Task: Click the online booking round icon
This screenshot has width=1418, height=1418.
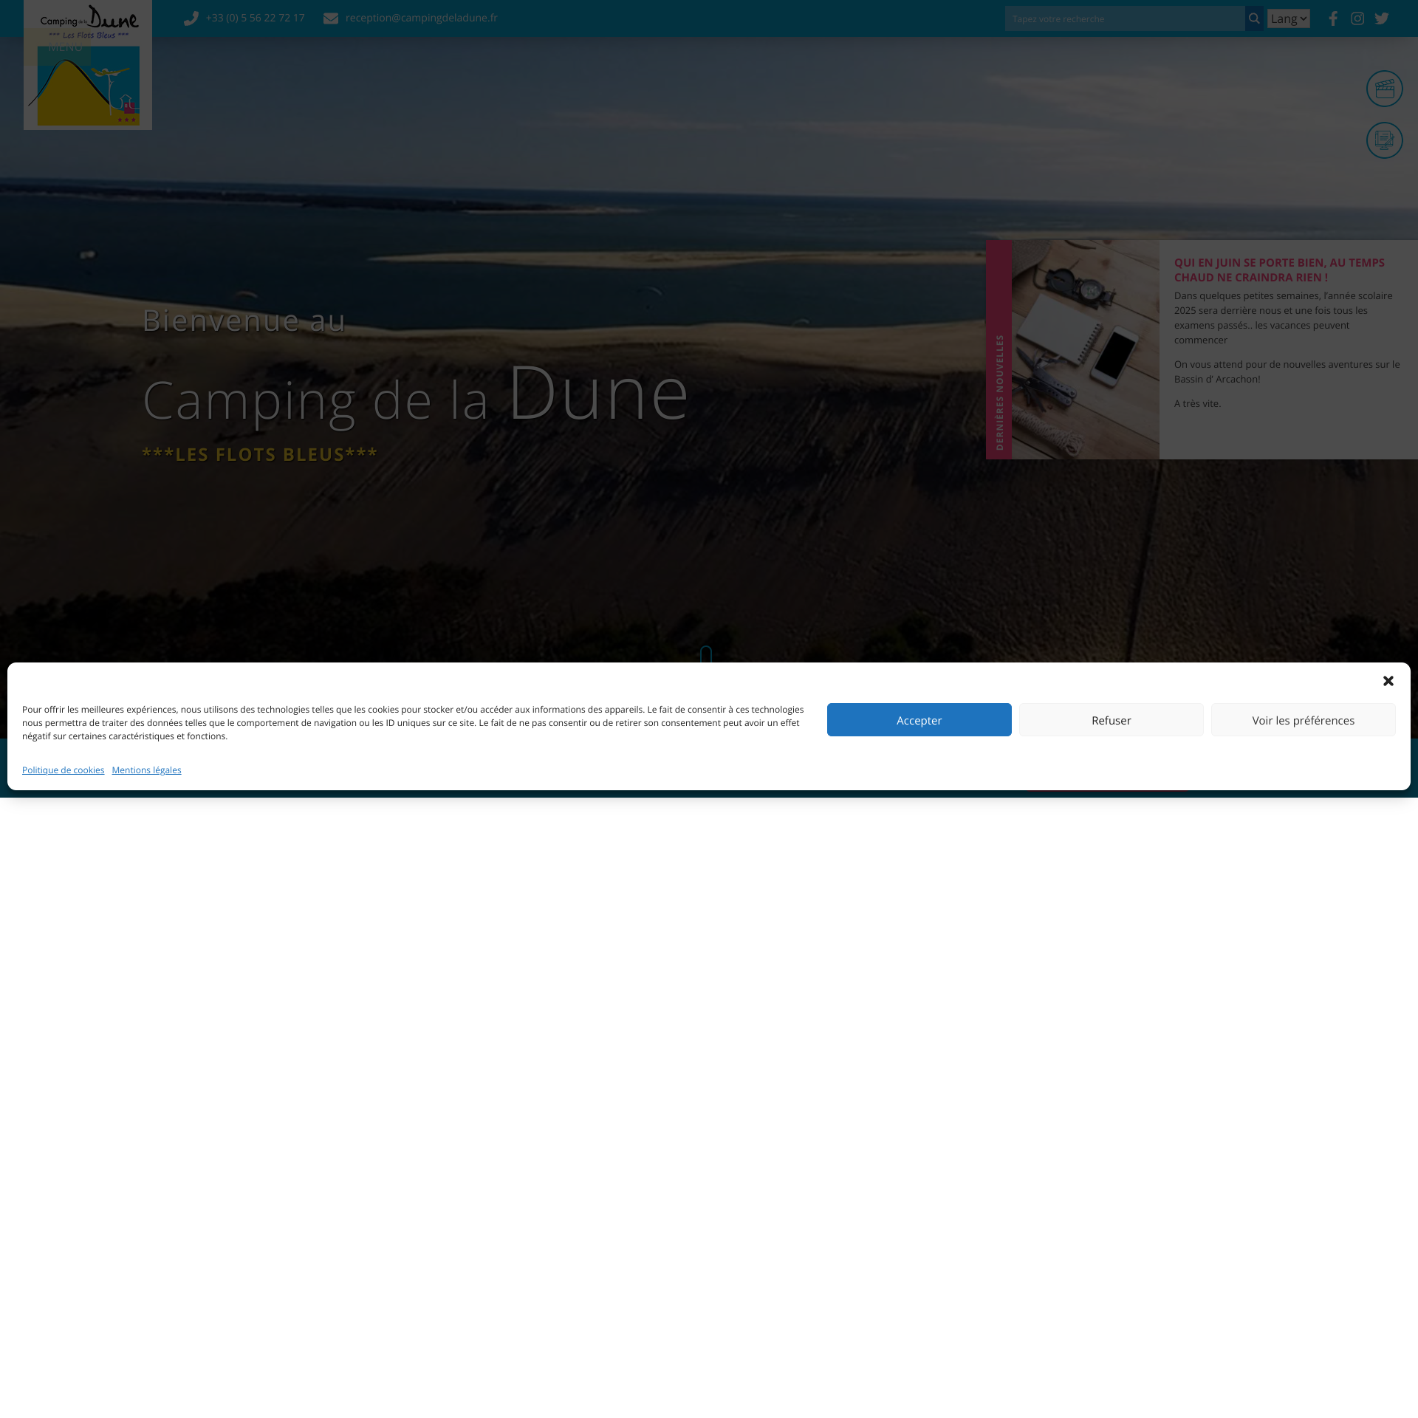Action: [1385, 140]
